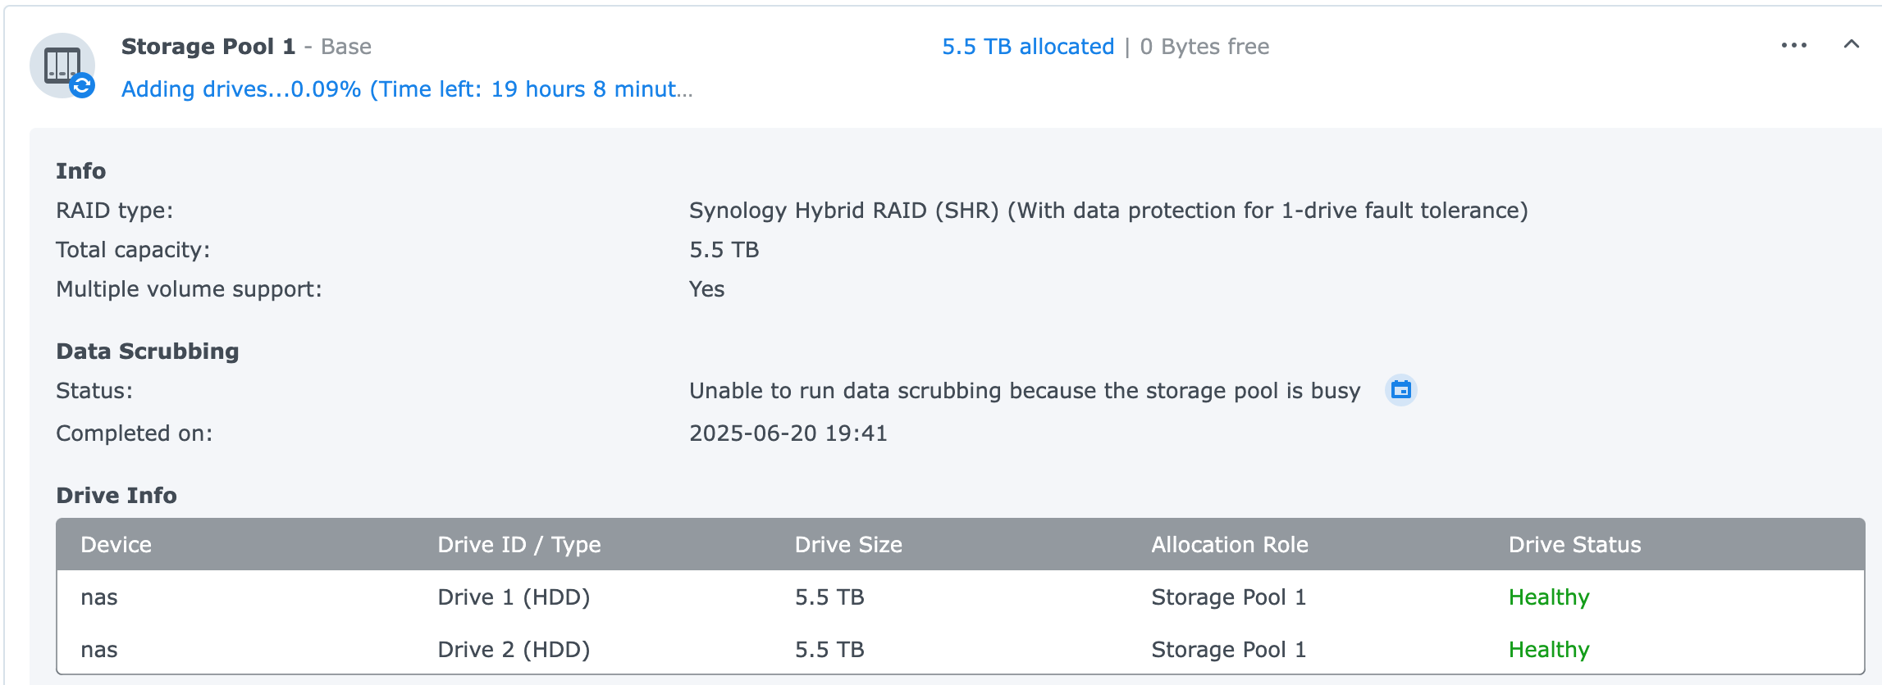Sort by the Allocation Role column header
This screenshot has width=1882, height=685.
tap(1230, 545)
